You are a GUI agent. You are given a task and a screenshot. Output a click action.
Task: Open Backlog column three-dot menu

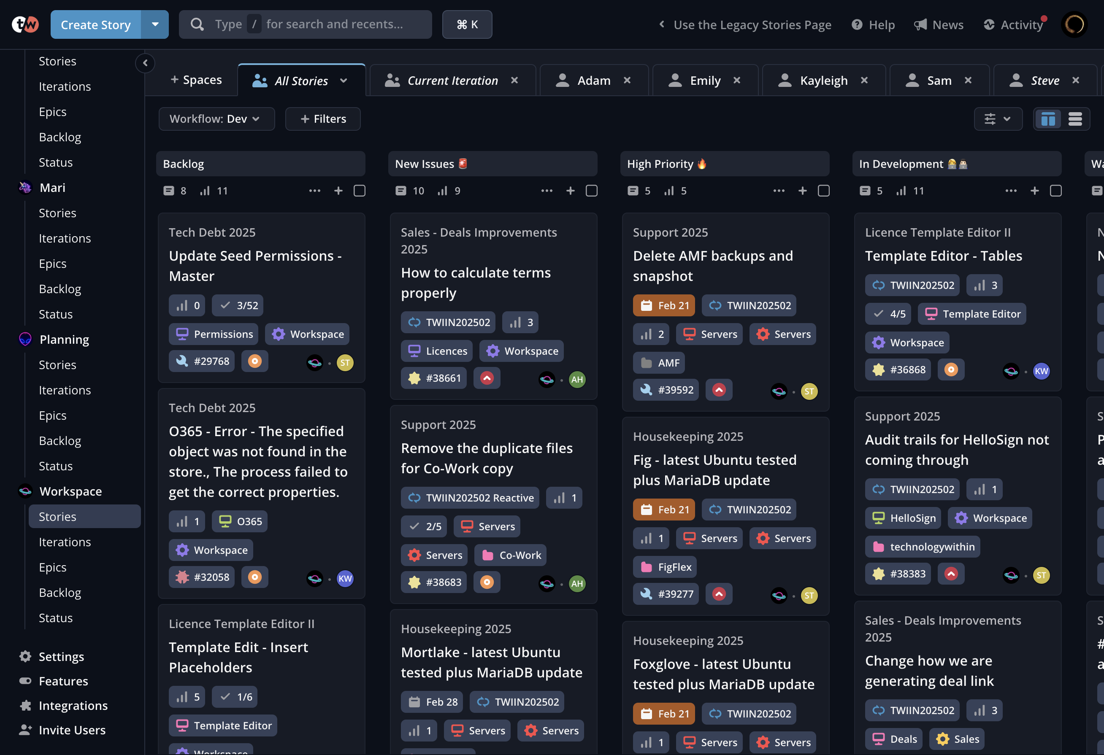click(314, 191)
